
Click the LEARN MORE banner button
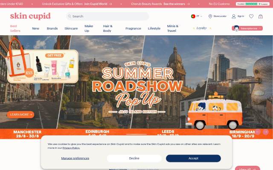(20, 115)
